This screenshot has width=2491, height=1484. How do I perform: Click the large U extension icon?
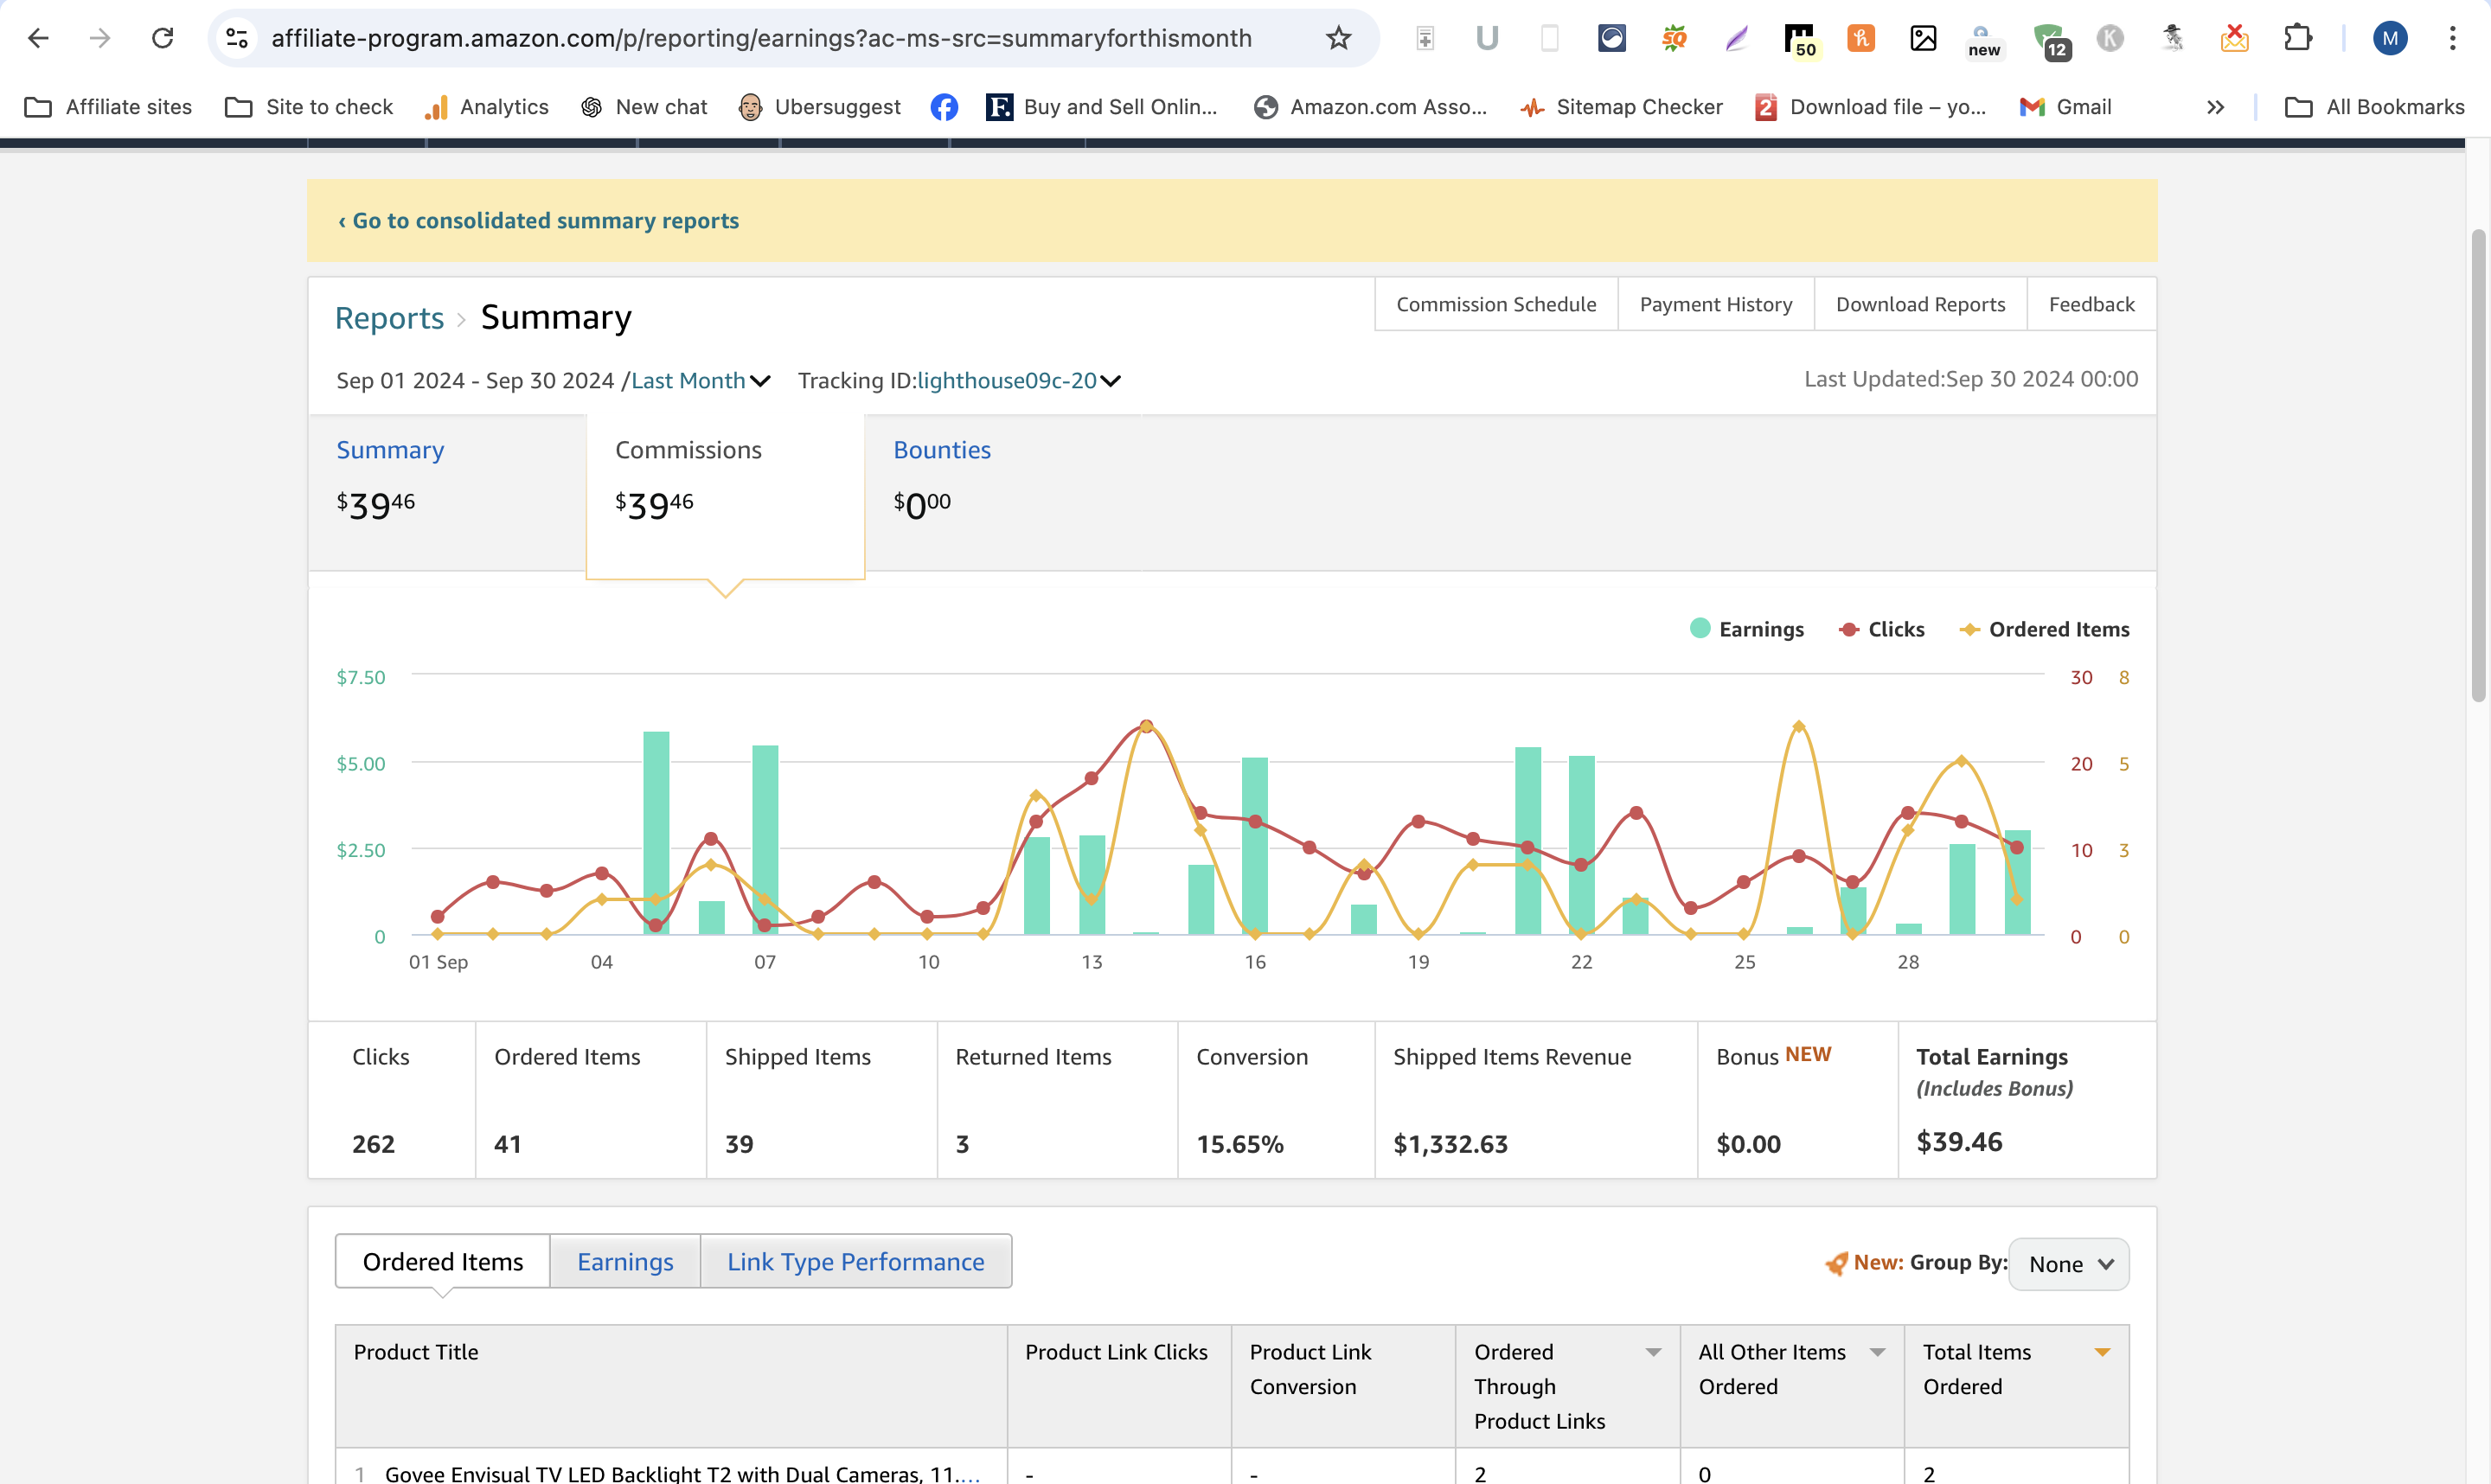coord(1487,38)
